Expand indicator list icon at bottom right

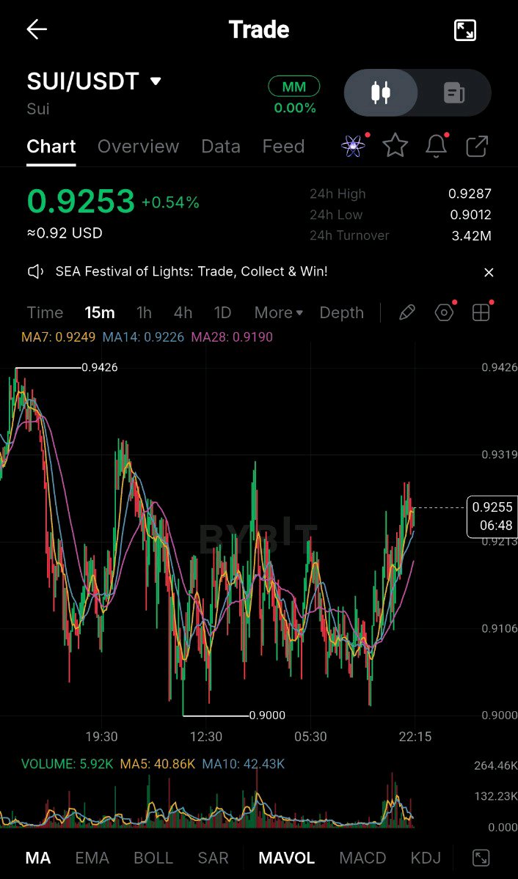tap(481, 858)
